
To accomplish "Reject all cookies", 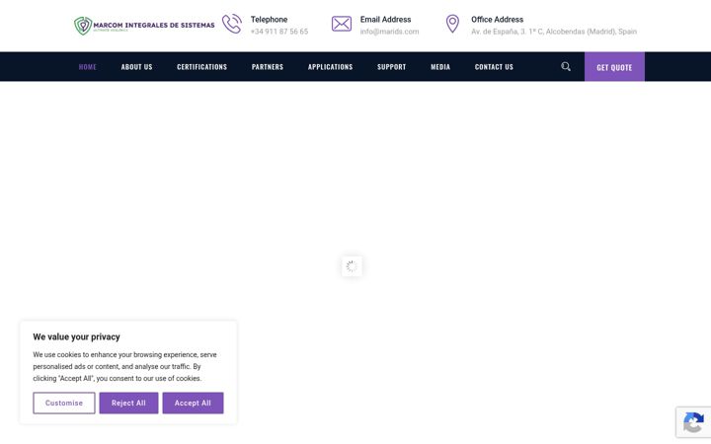I will tap(128, 403).
